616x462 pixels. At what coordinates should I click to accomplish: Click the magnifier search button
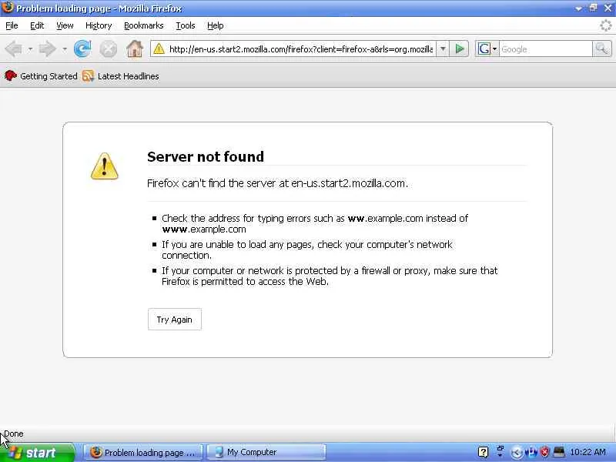[x=602, y=49]
